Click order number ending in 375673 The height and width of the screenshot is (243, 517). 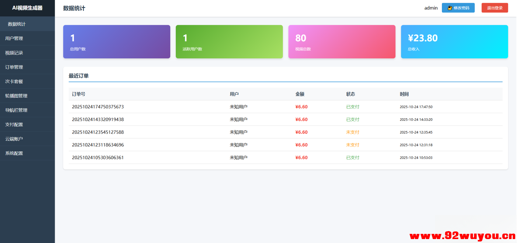pos(98,107)
